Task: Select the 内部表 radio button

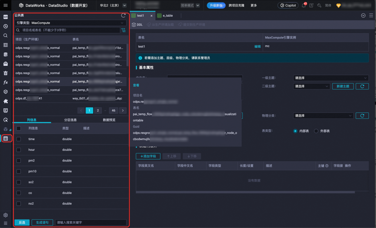Action: pos(295,131)
